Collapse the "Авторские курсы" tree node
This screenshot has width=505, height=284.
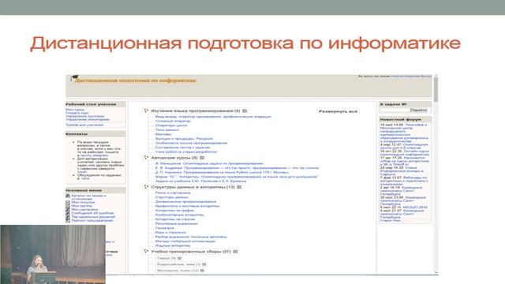click(x=146, y=158)
